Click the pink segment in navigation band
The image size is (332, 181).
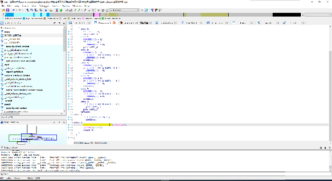point(96,14)
